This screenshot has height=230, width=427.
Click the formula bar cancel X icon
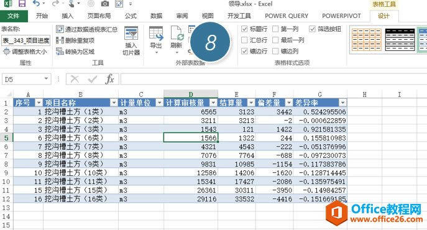click(75, 80)
